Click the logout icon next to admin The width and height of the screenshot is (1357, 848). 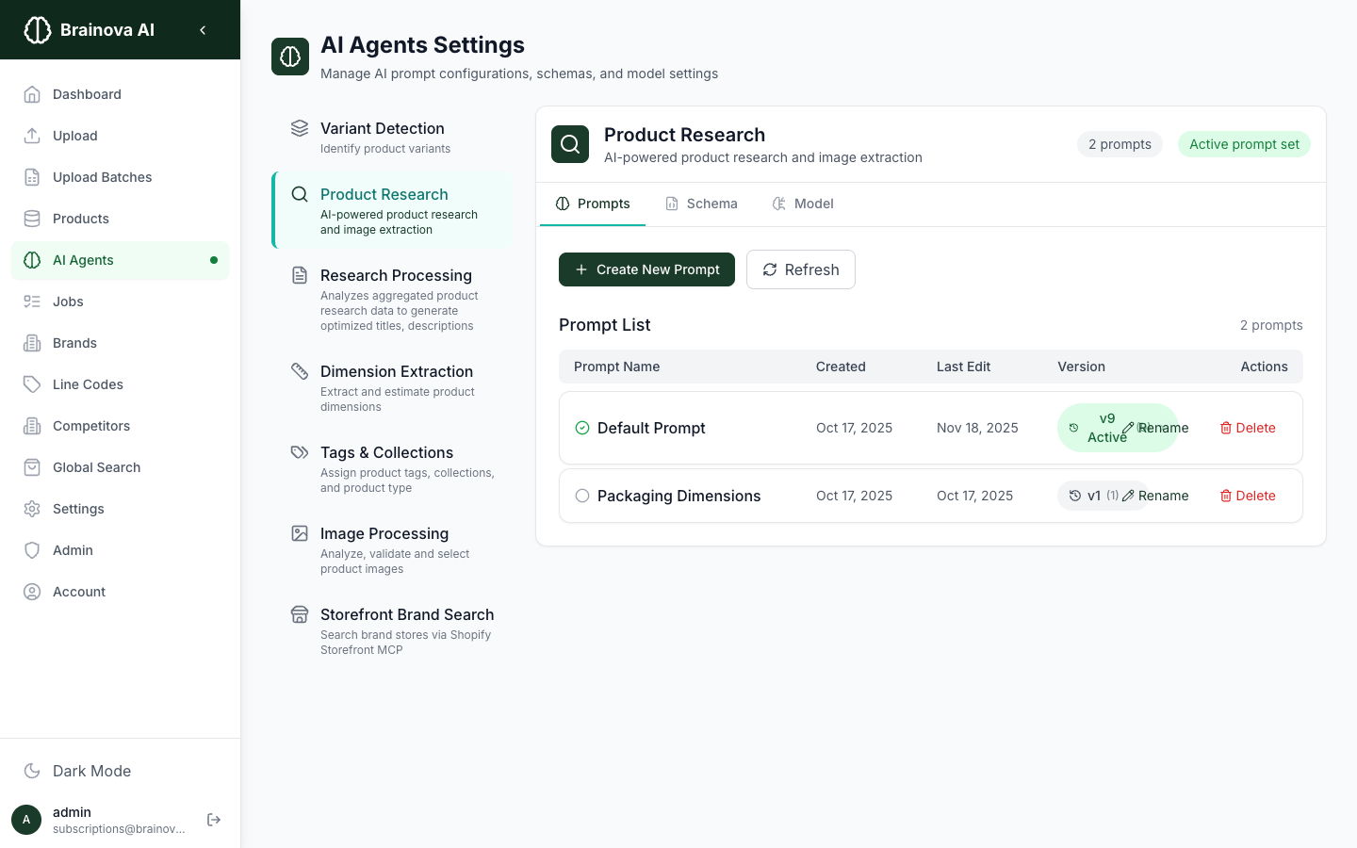(x=214, y=820)
